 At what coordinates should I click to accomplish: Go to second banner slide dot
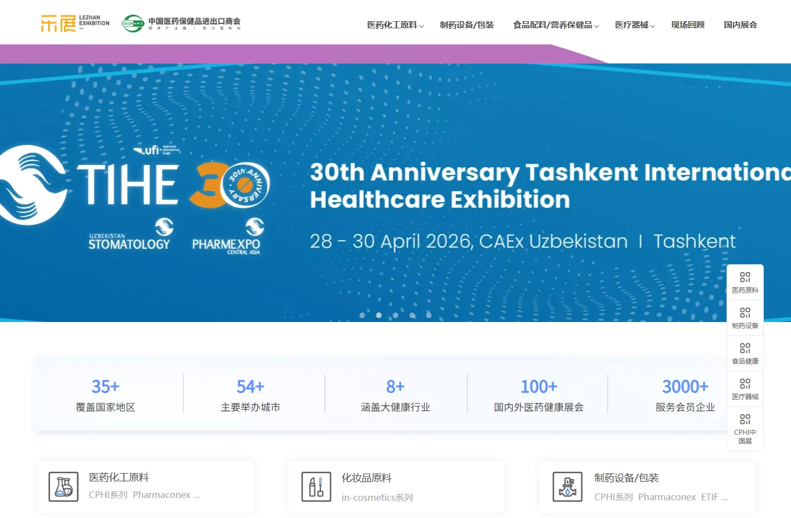pos(379,315)
